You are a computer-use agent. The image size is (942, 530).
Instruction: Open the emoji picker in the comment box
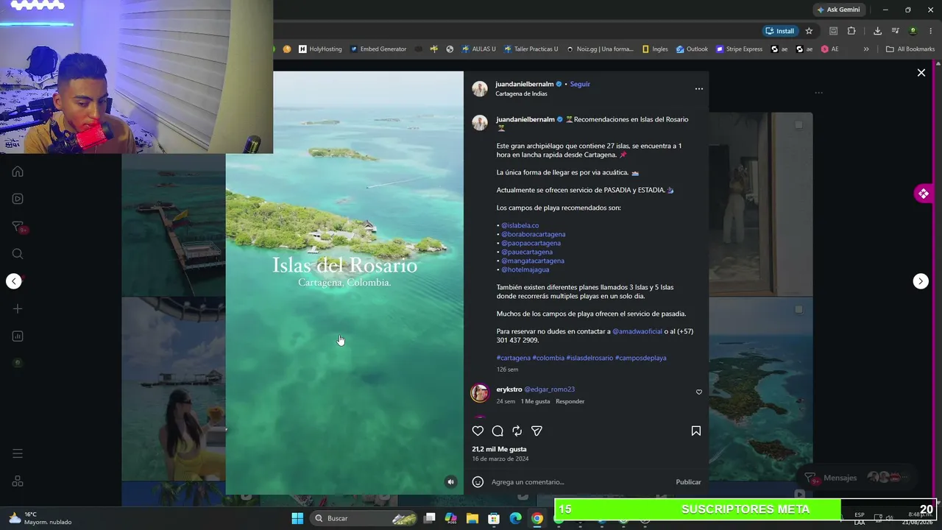(478, 482)
